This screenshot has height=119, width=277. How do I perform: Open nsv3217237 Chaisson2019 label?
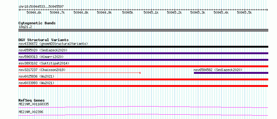(x=42, y=70)
